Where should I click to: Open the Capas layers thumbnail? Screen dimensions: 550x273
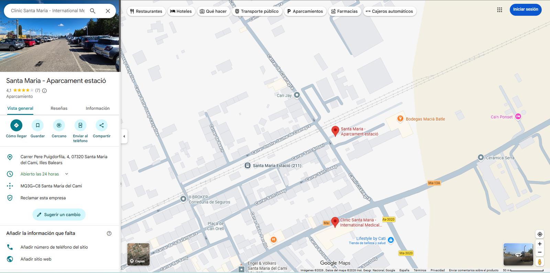pyautogui.click(x=138, y=254)
